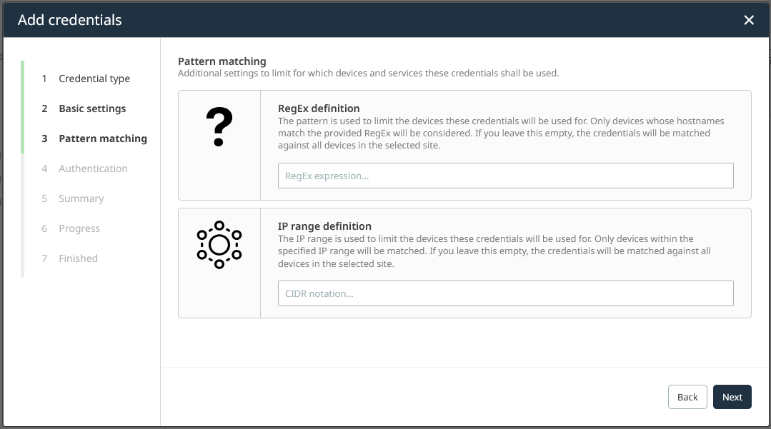Focus the RegEx expression input field

[505, 176]
